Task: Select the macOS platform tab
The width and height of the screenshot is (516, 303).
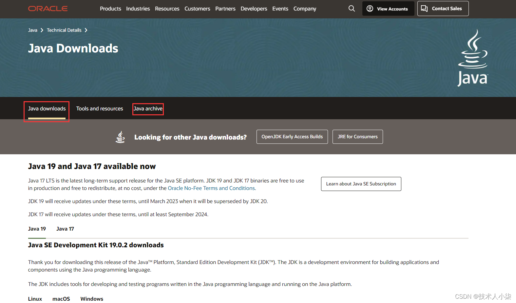Action: point(61,299)
